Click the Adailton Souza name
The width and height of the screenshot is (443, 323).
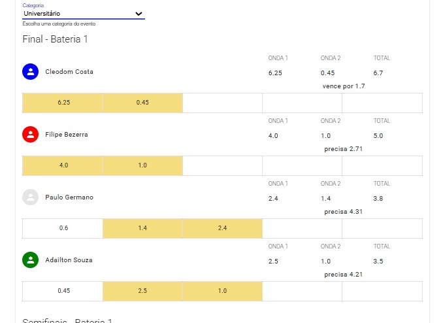point(69,260)
